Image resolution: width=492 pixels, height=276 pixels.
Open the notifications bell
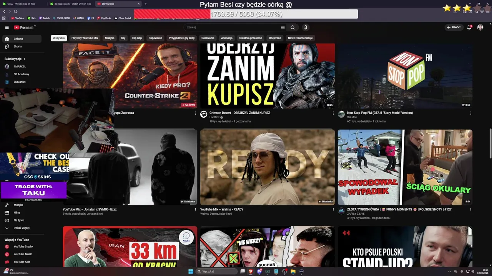tap(469, 28)
